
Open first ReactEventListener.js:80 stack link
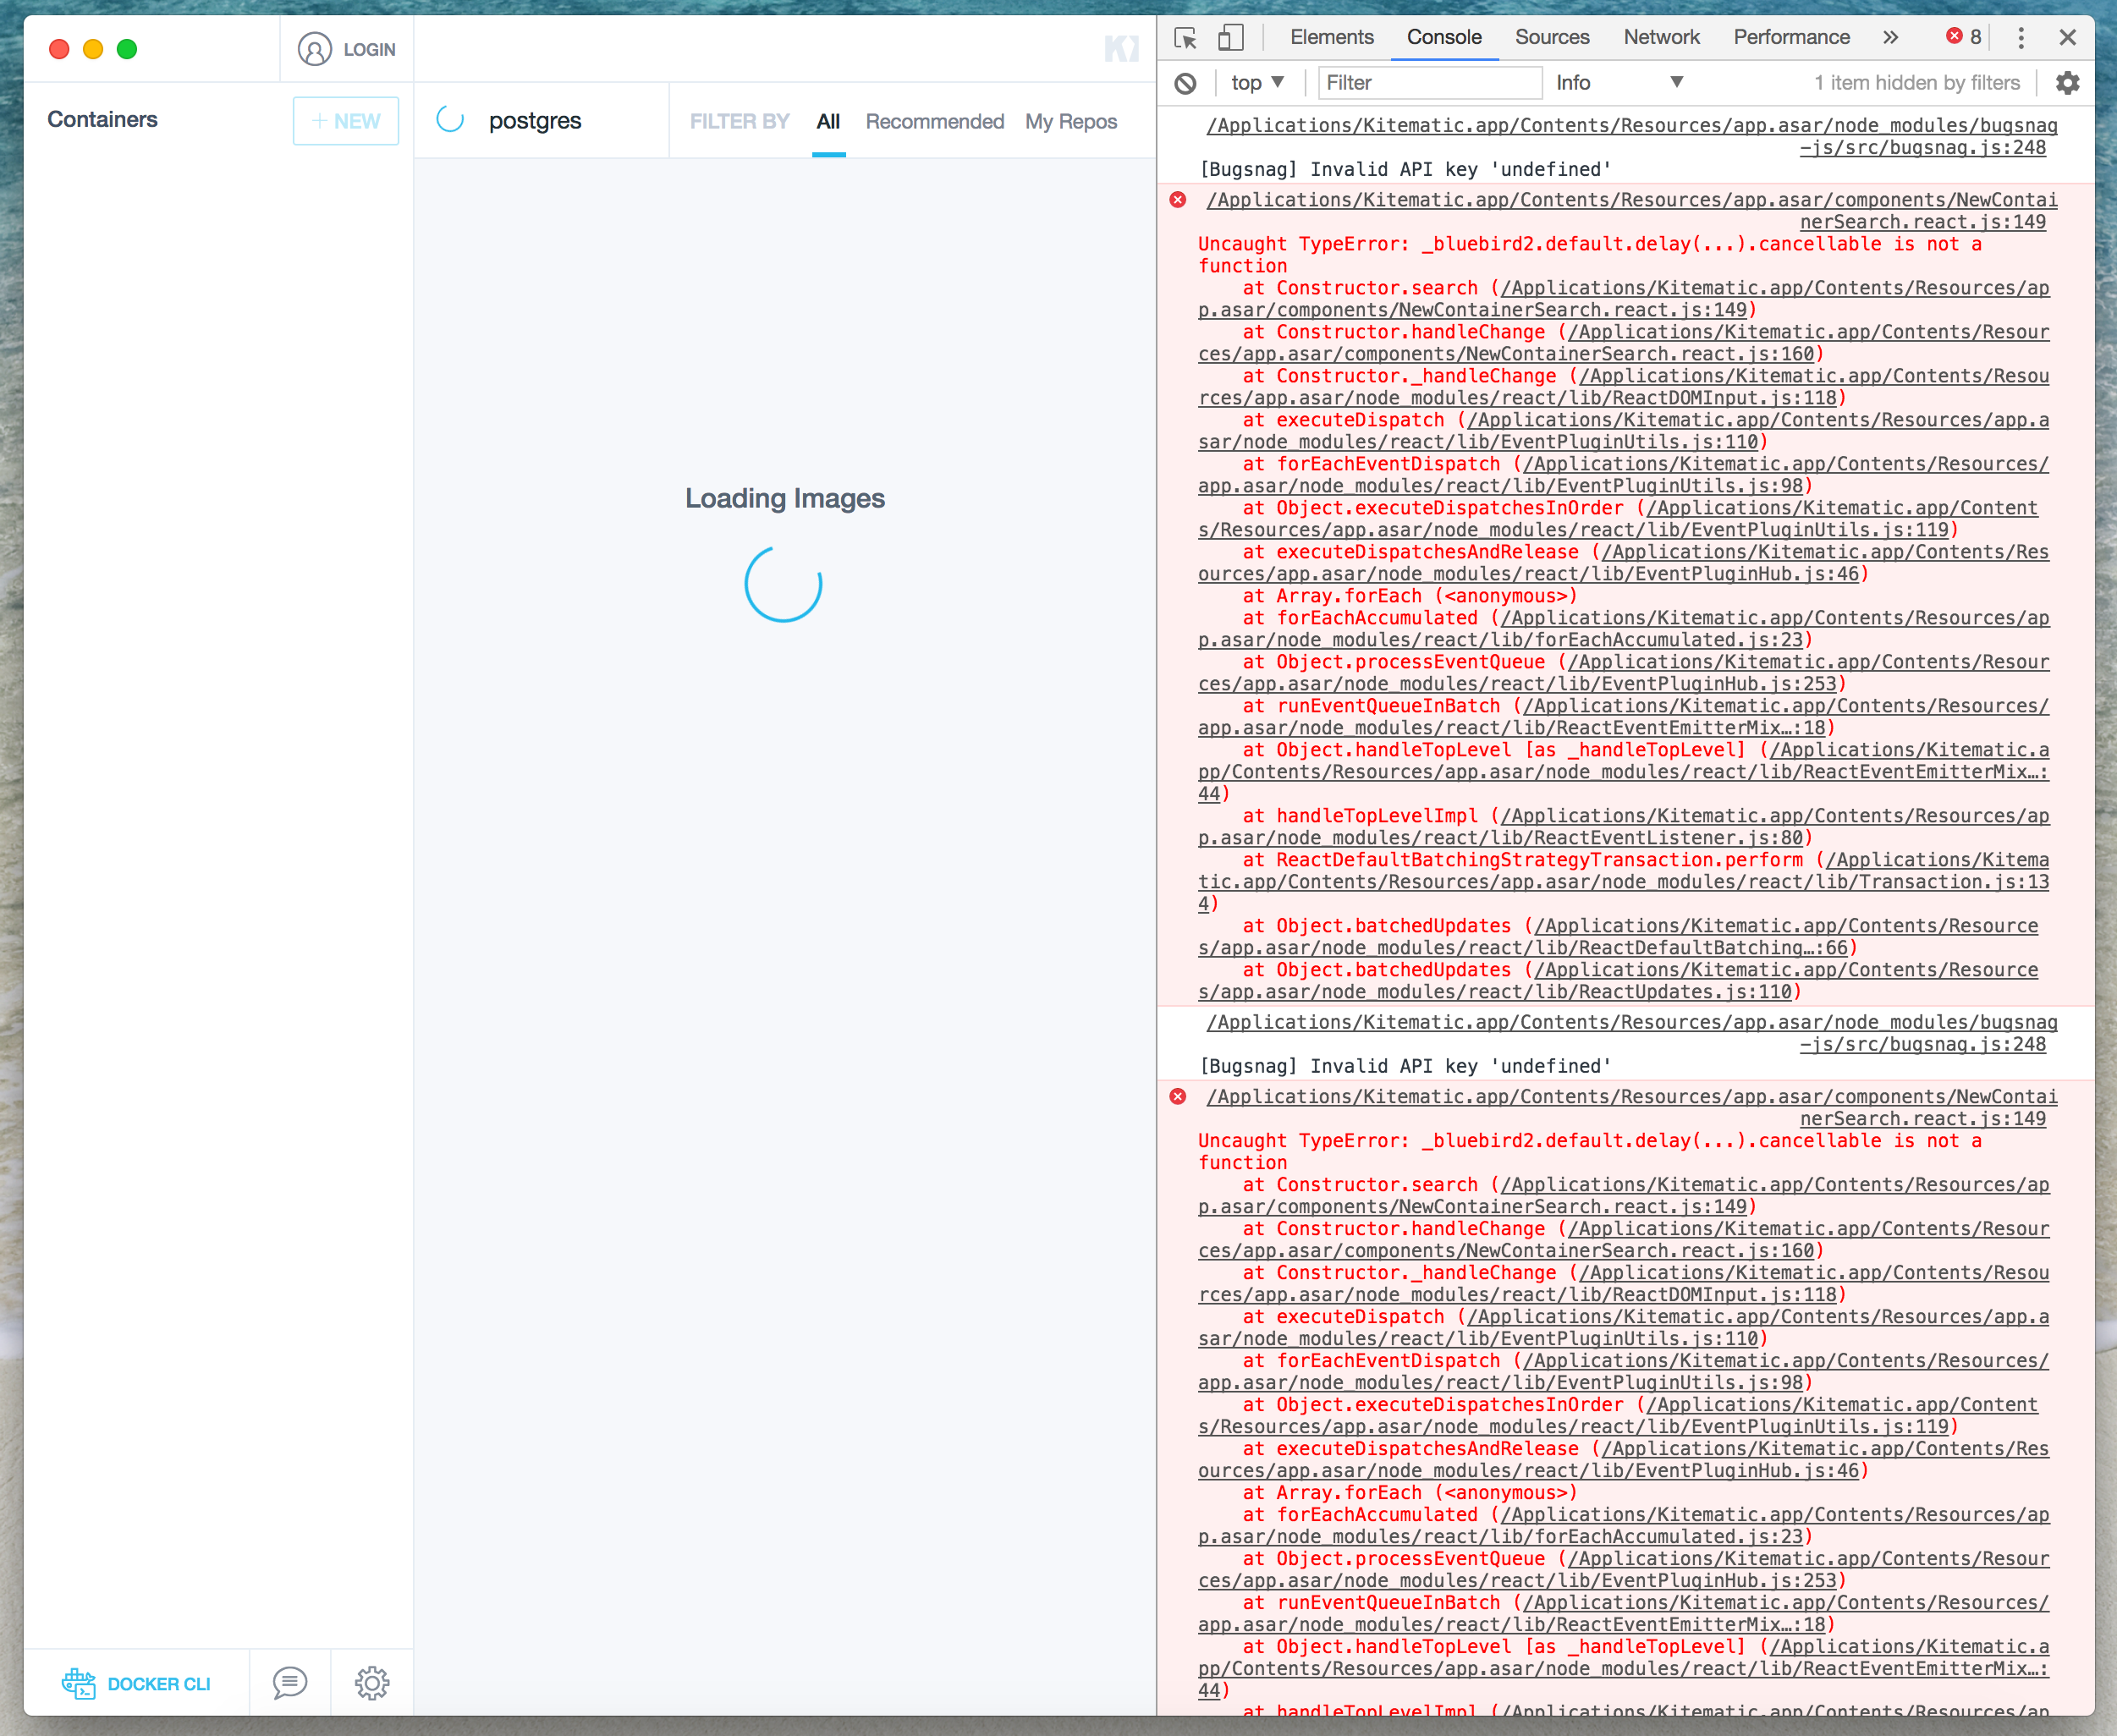point(1623,827)
